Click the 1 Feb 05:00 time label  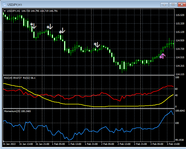(x=58, y=144)
